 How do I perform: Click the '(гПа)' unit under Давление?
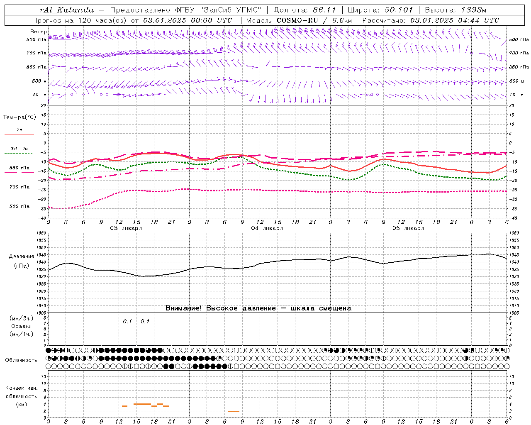(21, 266)
